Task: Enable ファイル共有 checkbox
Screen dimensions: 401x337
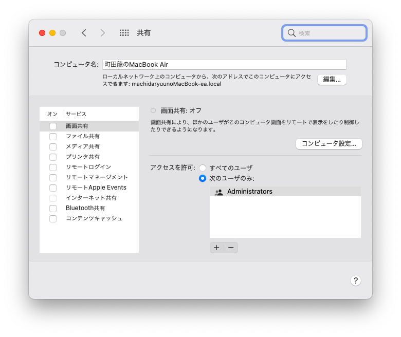Action: [x=53, y=137]
